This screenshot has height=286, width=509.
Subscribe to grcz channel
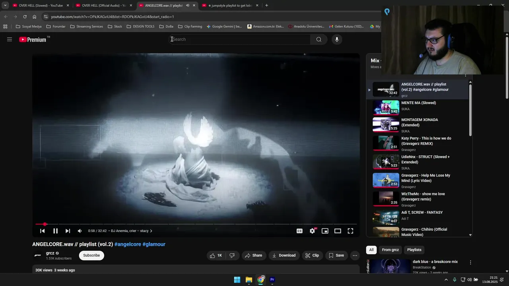click(91, 255)
